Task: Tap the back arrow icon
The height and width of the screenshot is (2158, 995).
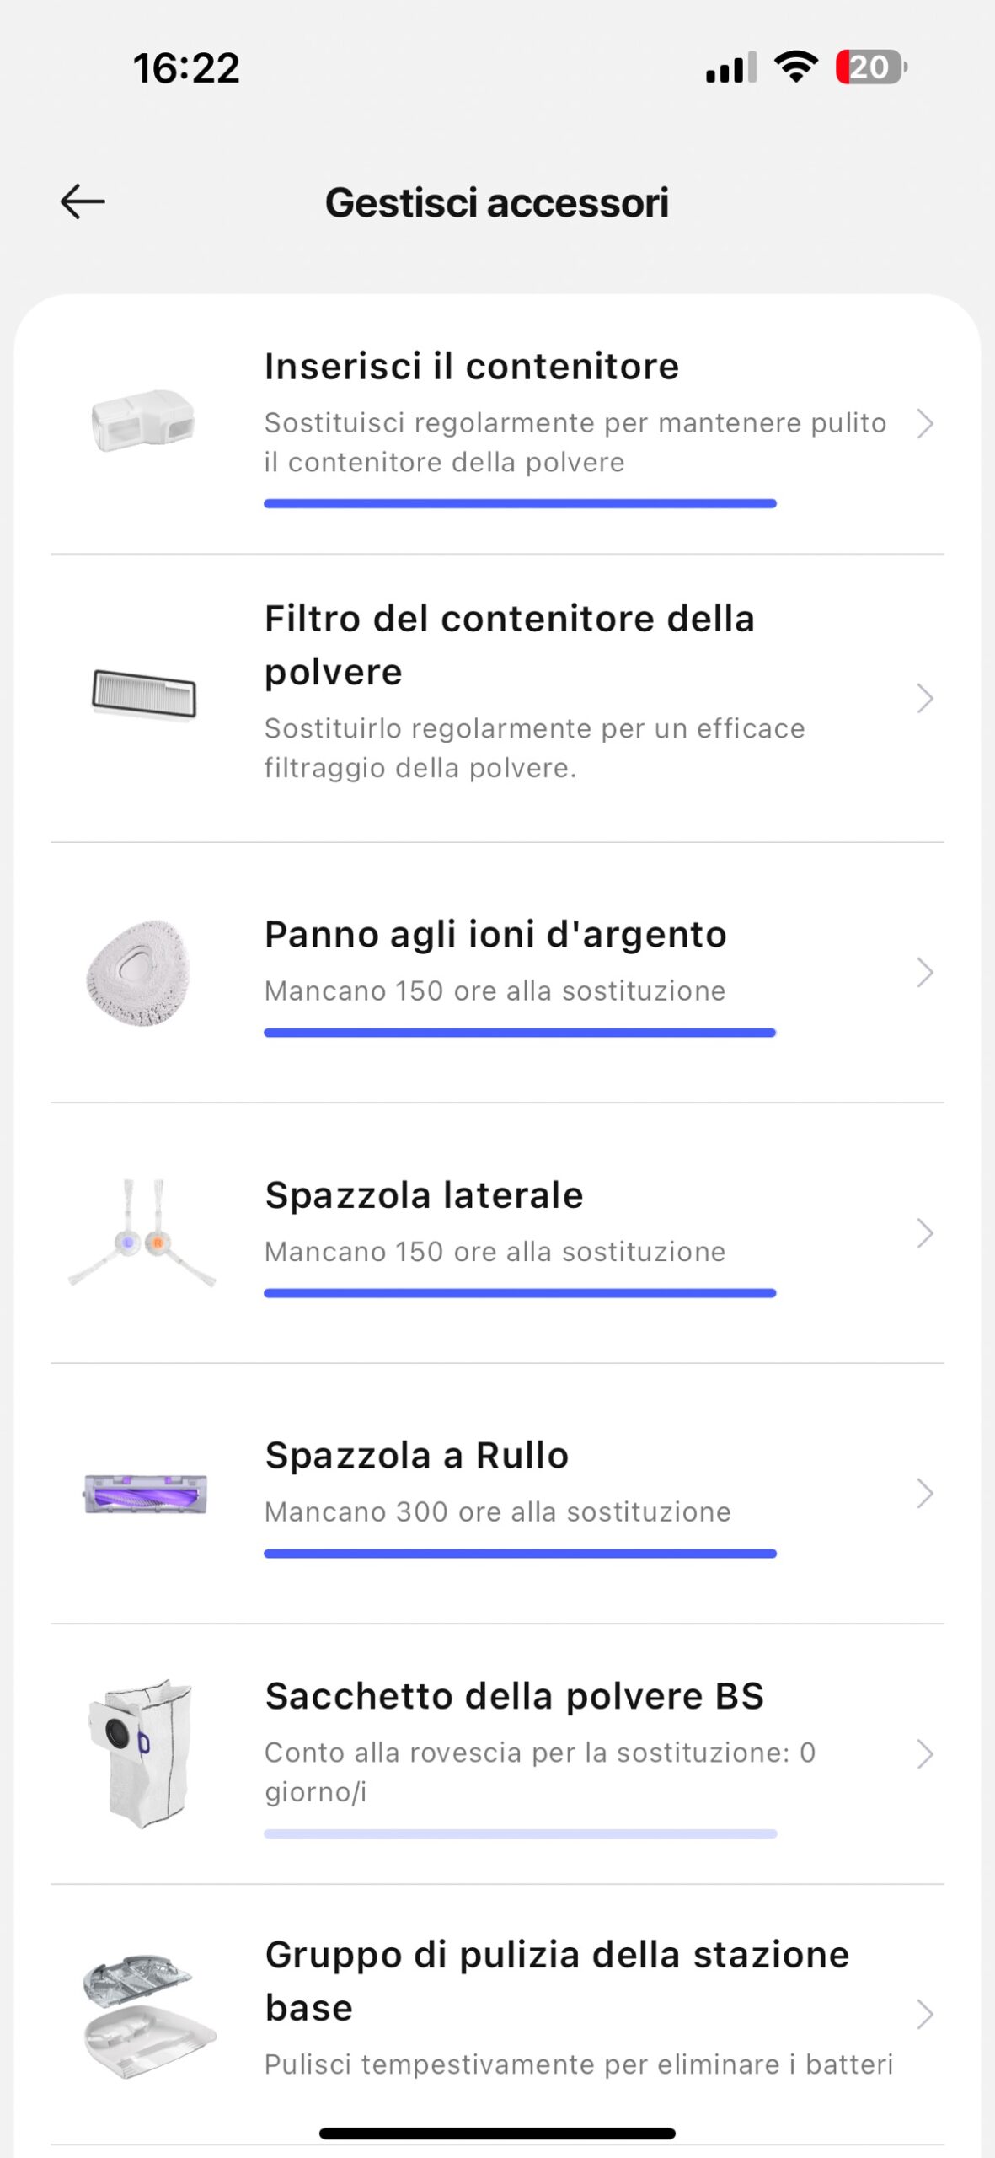Action: [x=83, y=202]
